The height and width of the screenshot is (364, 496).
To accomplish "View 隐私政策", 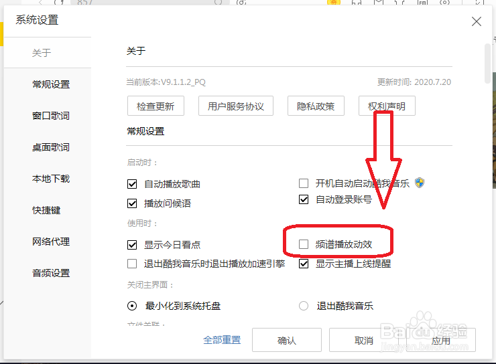I will [x=316, y=106].
